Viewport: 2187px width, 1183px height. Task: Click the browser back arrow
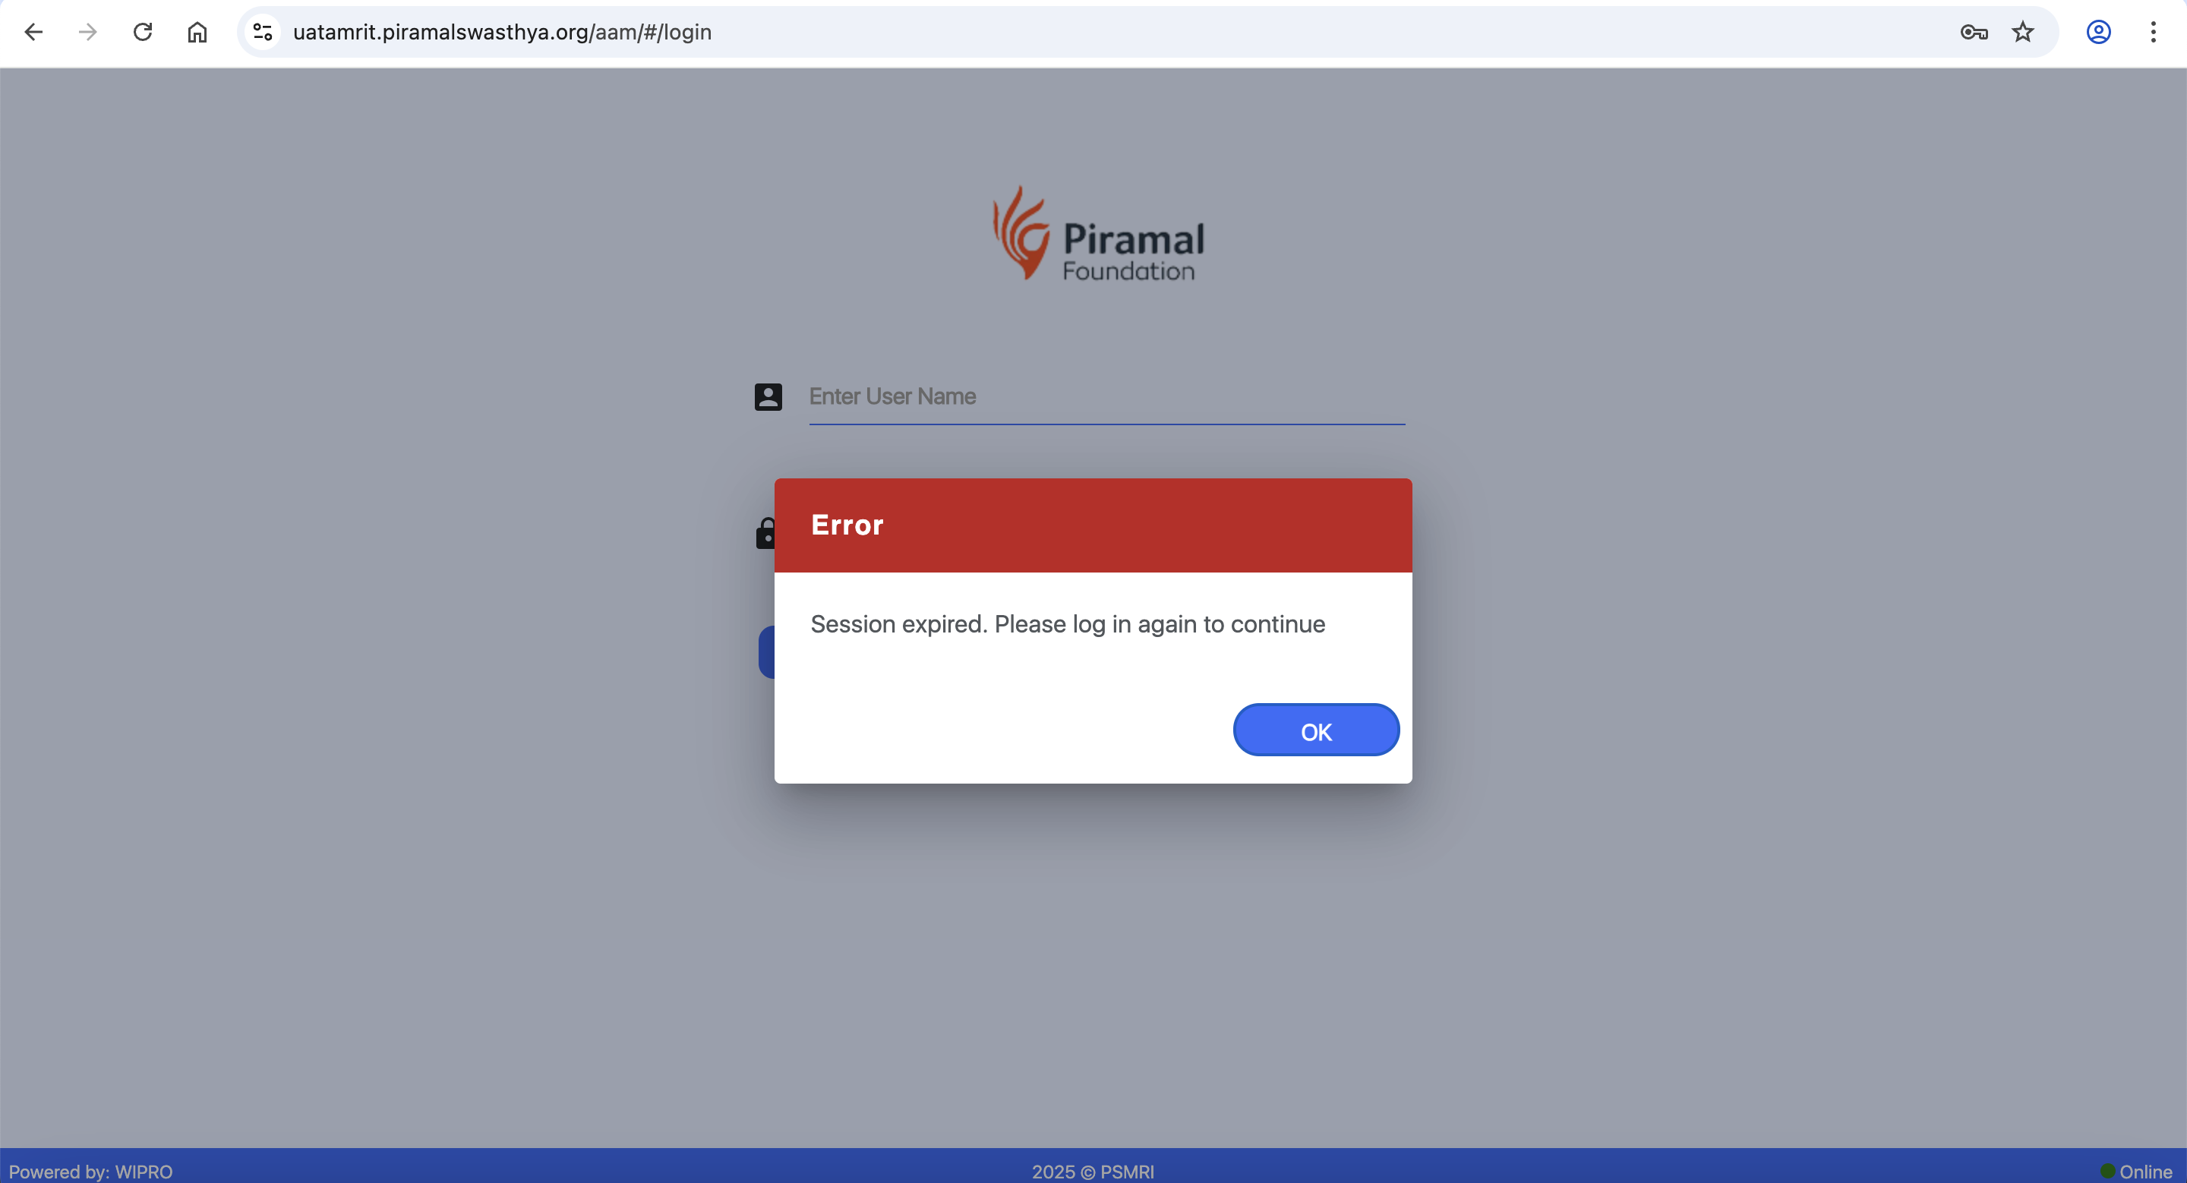(33, 32)
